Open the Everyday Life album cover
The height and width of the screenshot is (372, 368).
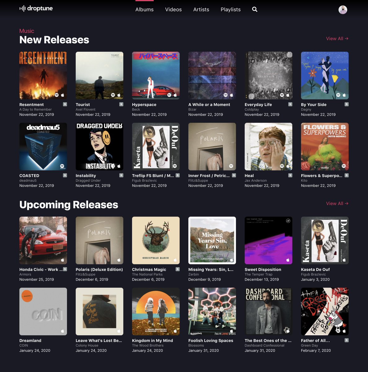pos(268,75)
